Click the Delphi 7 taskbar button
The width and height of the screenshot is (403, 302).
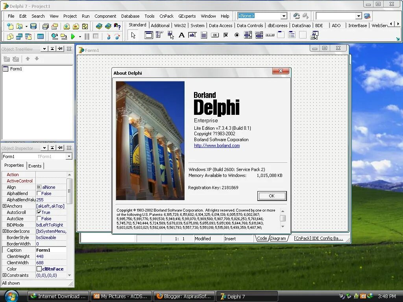(247, 296)
